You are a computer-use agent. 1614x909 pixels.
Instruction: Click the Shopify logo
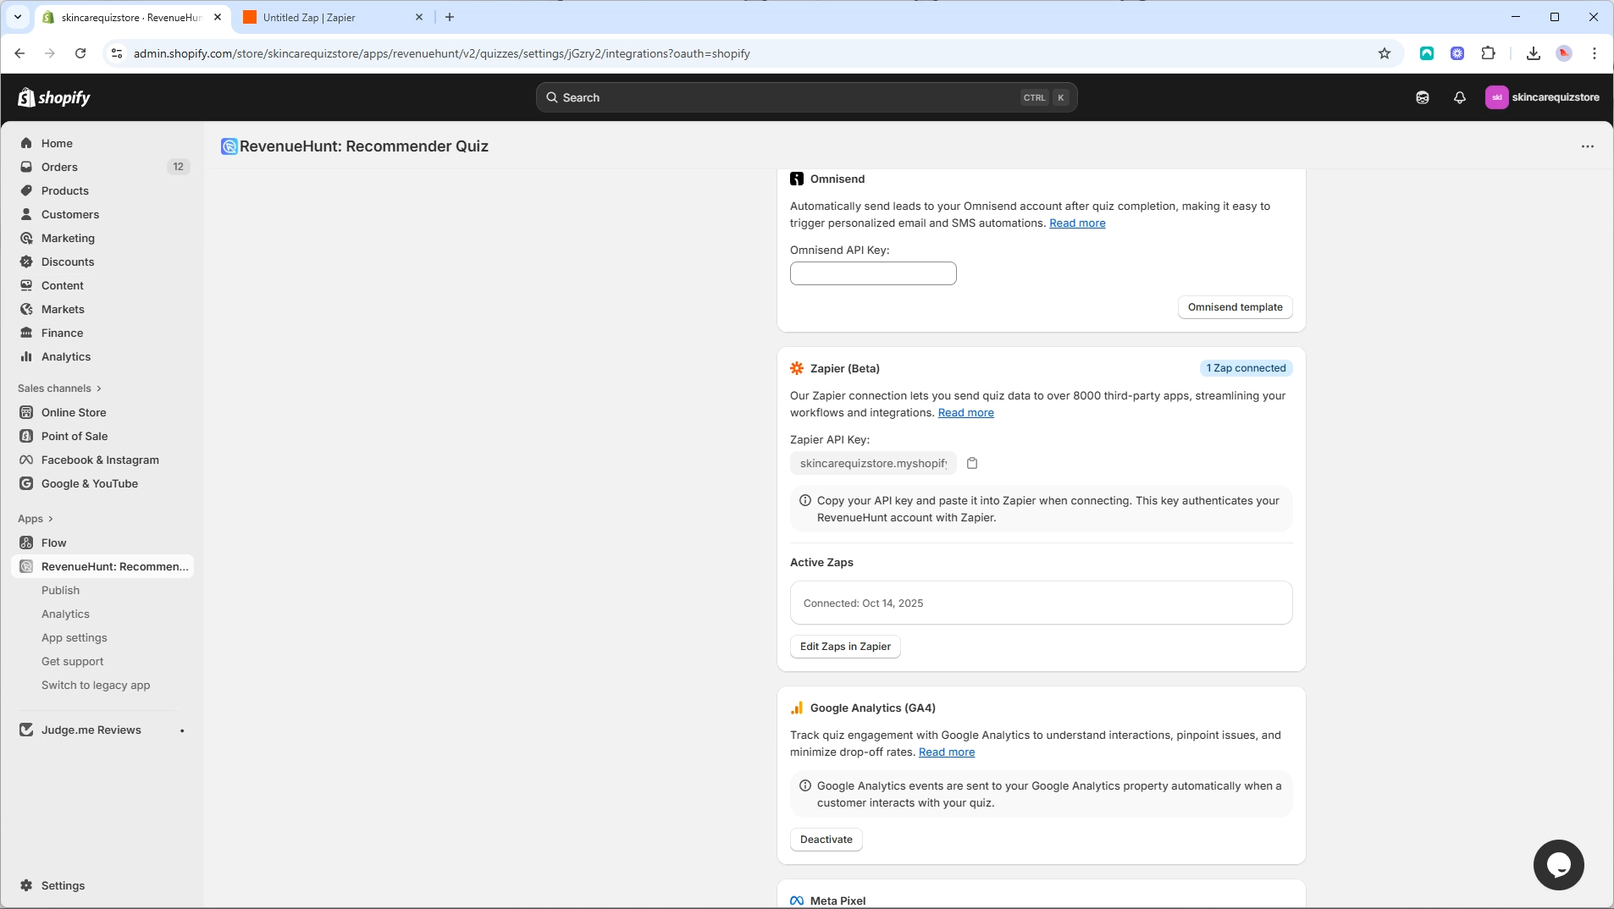[54, 96]
